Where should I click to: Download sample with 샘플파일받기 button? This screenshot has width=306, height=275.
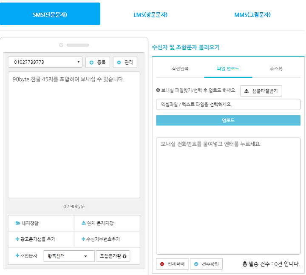[261, 91]
